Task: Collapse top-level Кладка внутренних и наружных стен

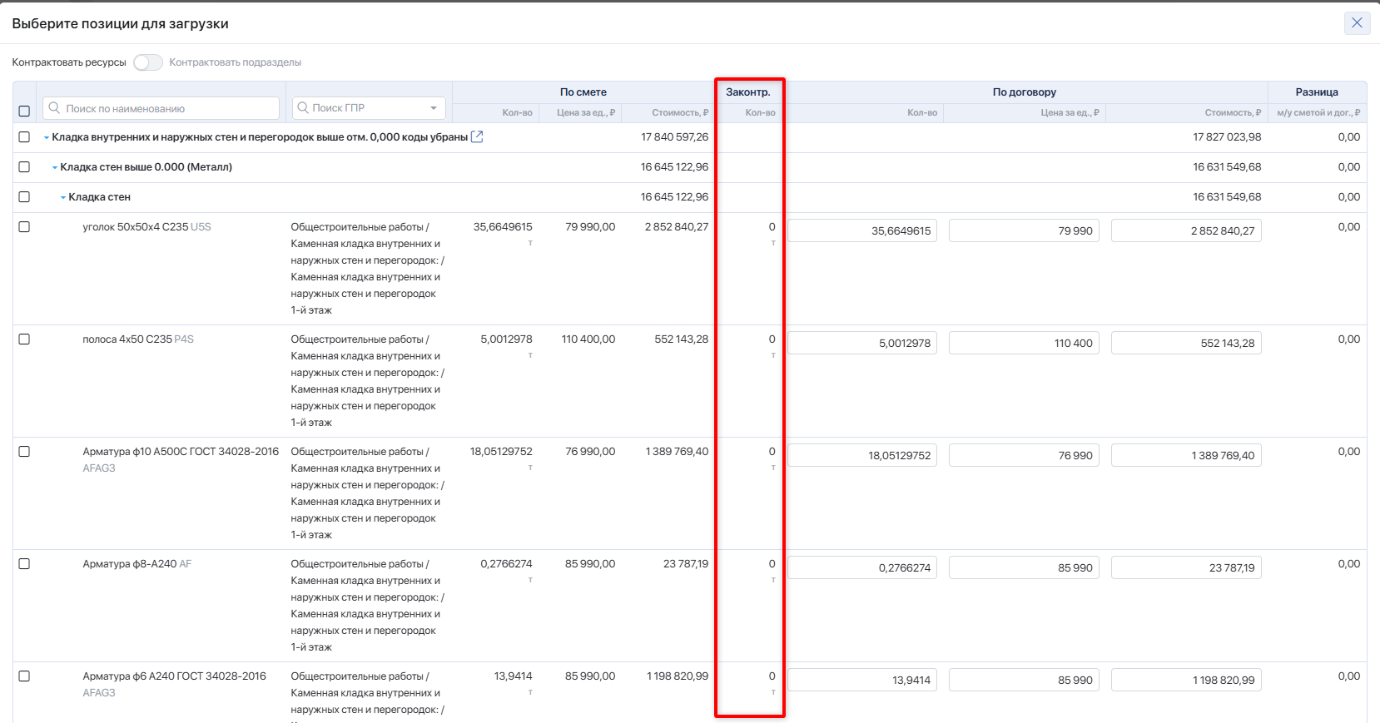Action: click(47, 137)
